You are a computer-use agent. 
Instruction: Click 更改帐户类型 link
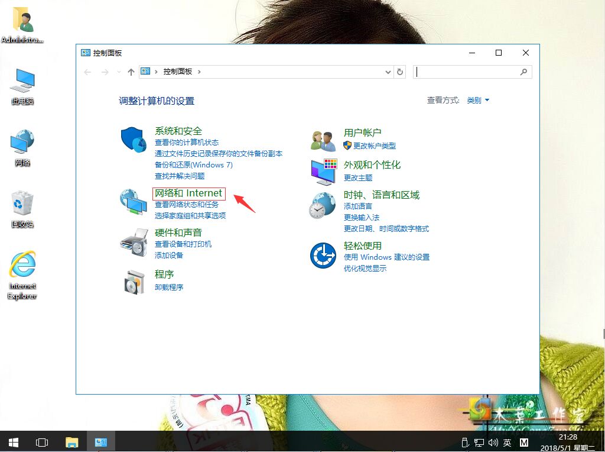(375, 146)
